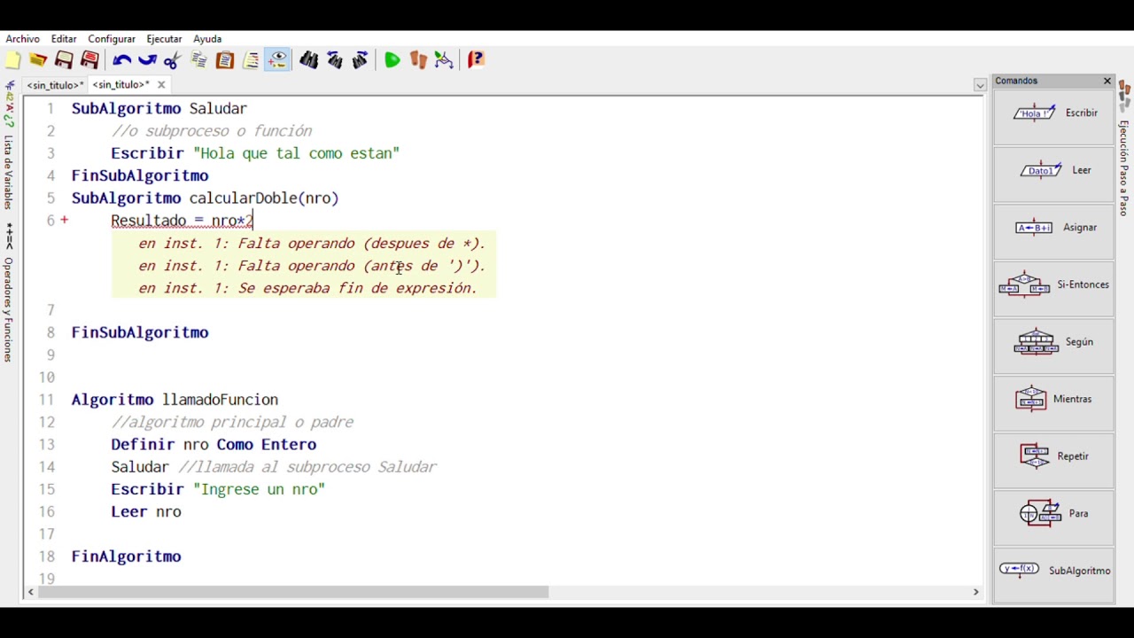Open a file using folder icon
The image size is (1134, 638).
[38, 60]
